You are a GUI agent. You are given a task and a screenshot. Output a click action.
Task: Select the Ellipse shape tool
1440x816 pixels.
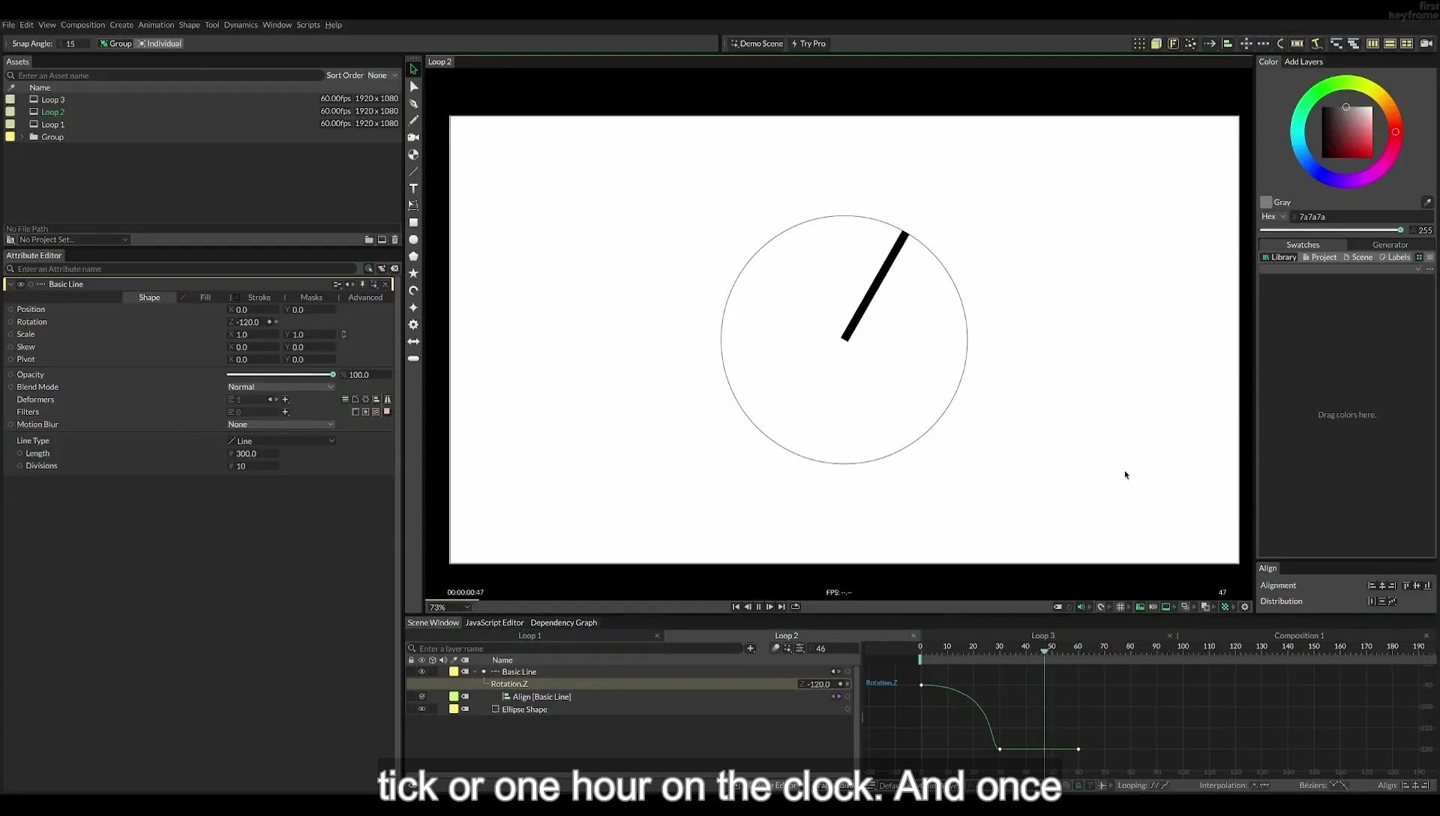pyautogui.click(x=413, y=239)
